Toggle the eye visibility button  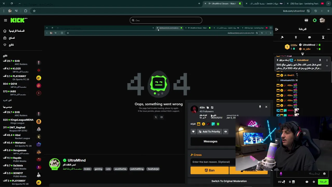226,132
